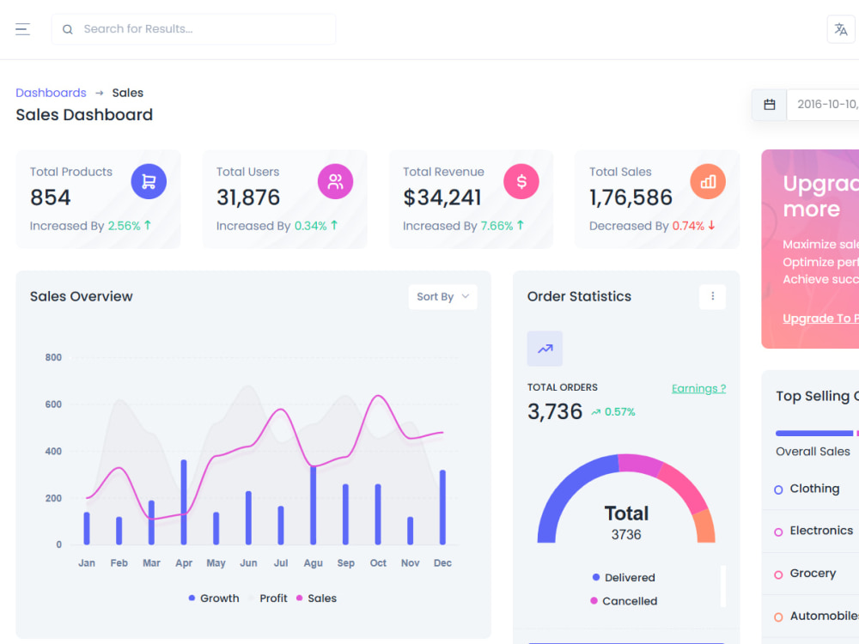Toggle Profit series in chart legend

point(268,598)
